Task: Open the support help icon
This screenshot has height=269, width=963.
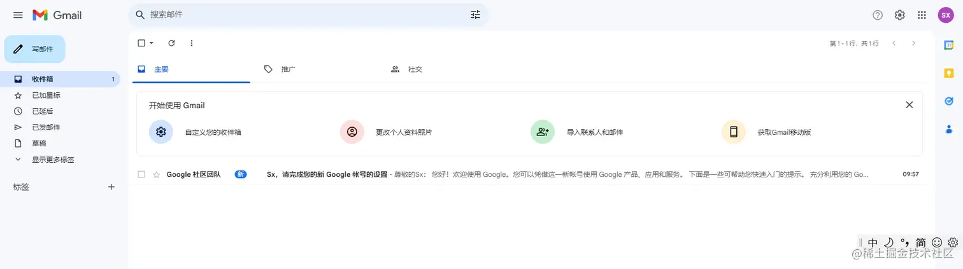Action: click(878, 15)
